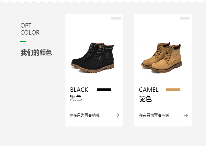This screenshot has width=206, height=146.
Task: Click the divider line beneath BLACK label
Action: click(95, 94)
